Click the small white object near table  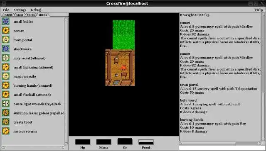(116, 75)
